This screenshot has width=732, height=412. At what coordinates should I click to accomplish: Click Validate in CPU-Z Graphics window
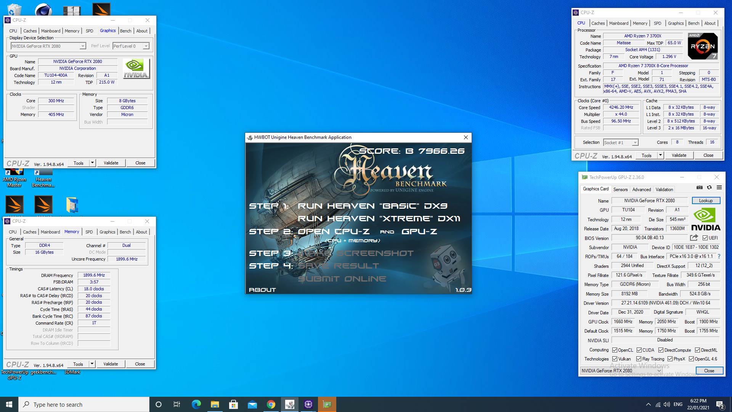pos(111,163)
